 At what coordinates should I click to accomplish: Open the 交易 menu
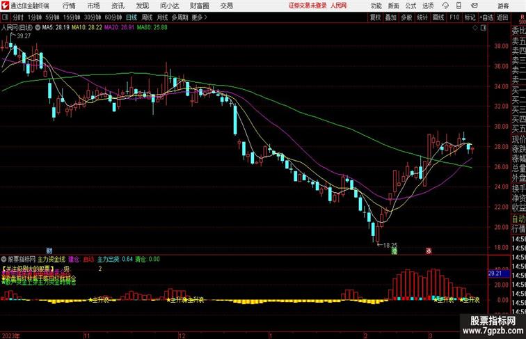coord(226,6)
